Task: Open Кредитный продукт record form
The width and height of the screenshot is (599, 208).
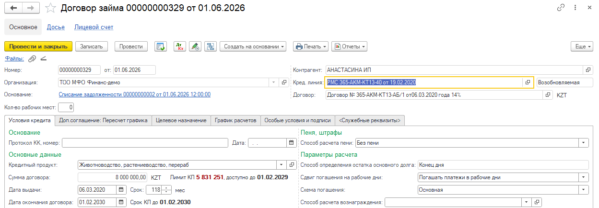Action: point(292,165)
